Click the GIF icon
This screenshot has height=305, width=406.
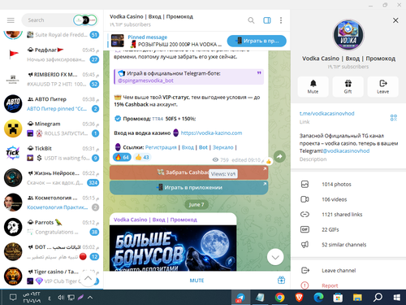tap(304, 229)
